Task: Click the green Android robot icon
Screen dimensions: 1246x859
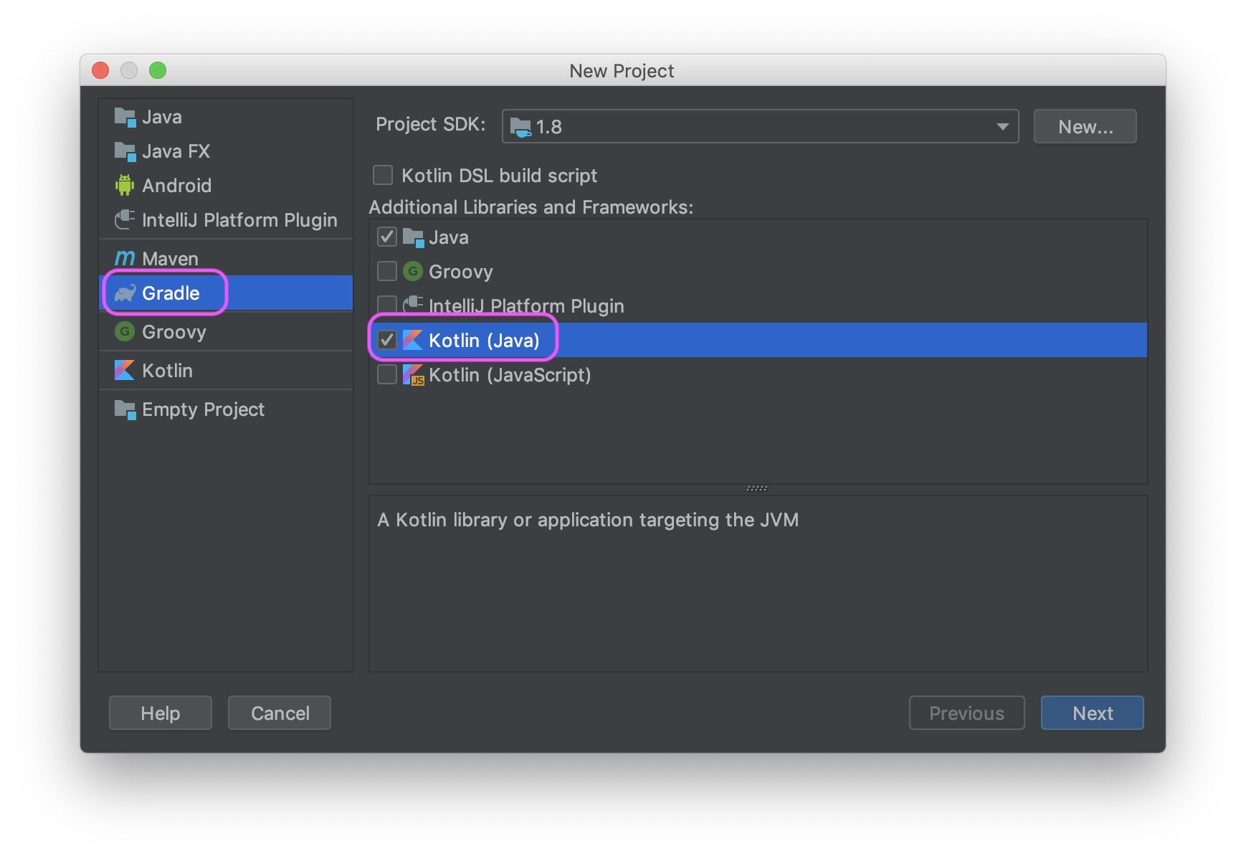Action: tap(125, 185)
